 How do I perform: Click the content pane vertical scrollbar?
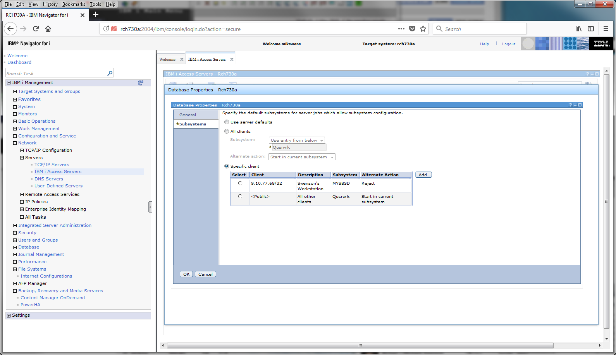pyautogui.click(x=607, y=201)
